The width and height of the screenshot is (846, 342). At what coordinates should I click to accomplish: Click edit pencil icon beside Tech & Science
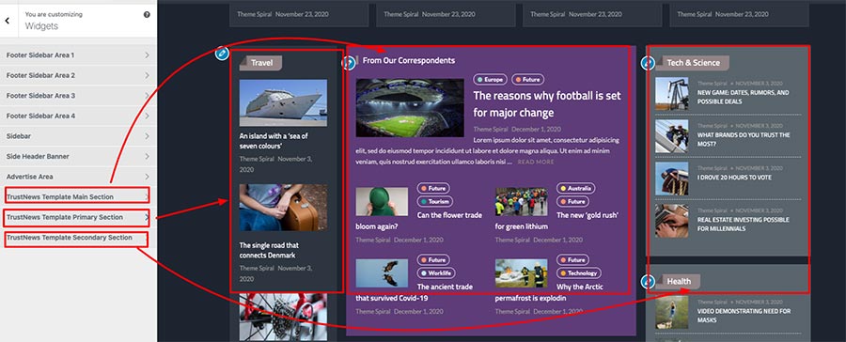coord(648,63)
